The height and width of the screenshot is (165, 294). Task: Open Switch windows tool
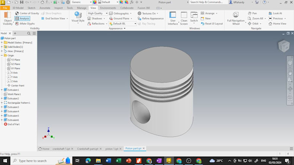(x=194, y=17)
